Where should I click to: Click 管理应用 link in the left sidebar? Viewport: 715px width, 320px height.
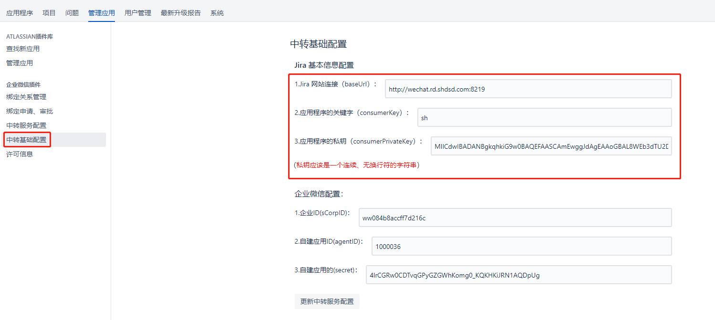(x=20, y=63)
